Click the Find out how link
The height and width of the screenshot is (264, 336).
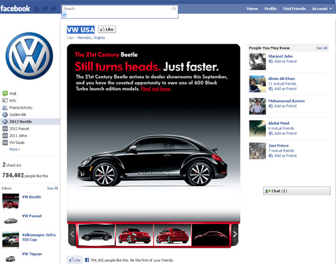point(156,89)
